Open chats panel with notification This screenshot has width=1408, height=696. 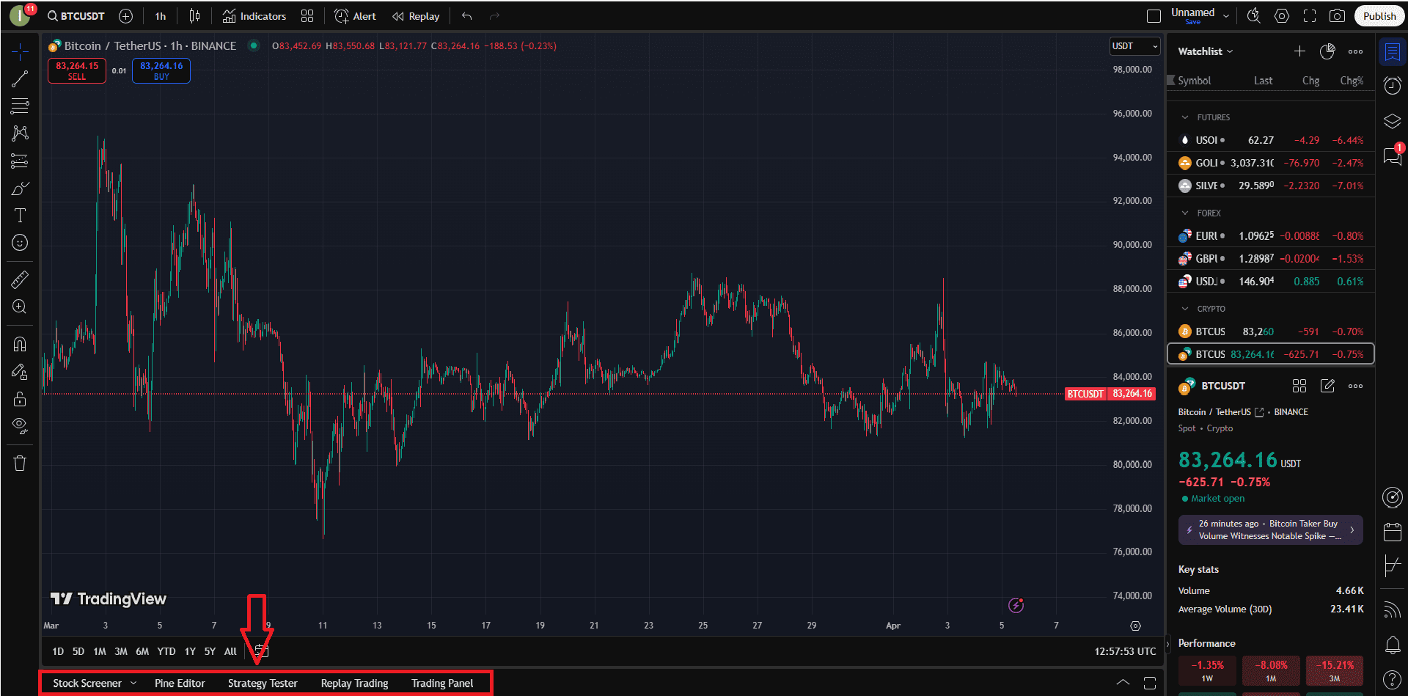pyautogui.click(x=1392, y=155)
